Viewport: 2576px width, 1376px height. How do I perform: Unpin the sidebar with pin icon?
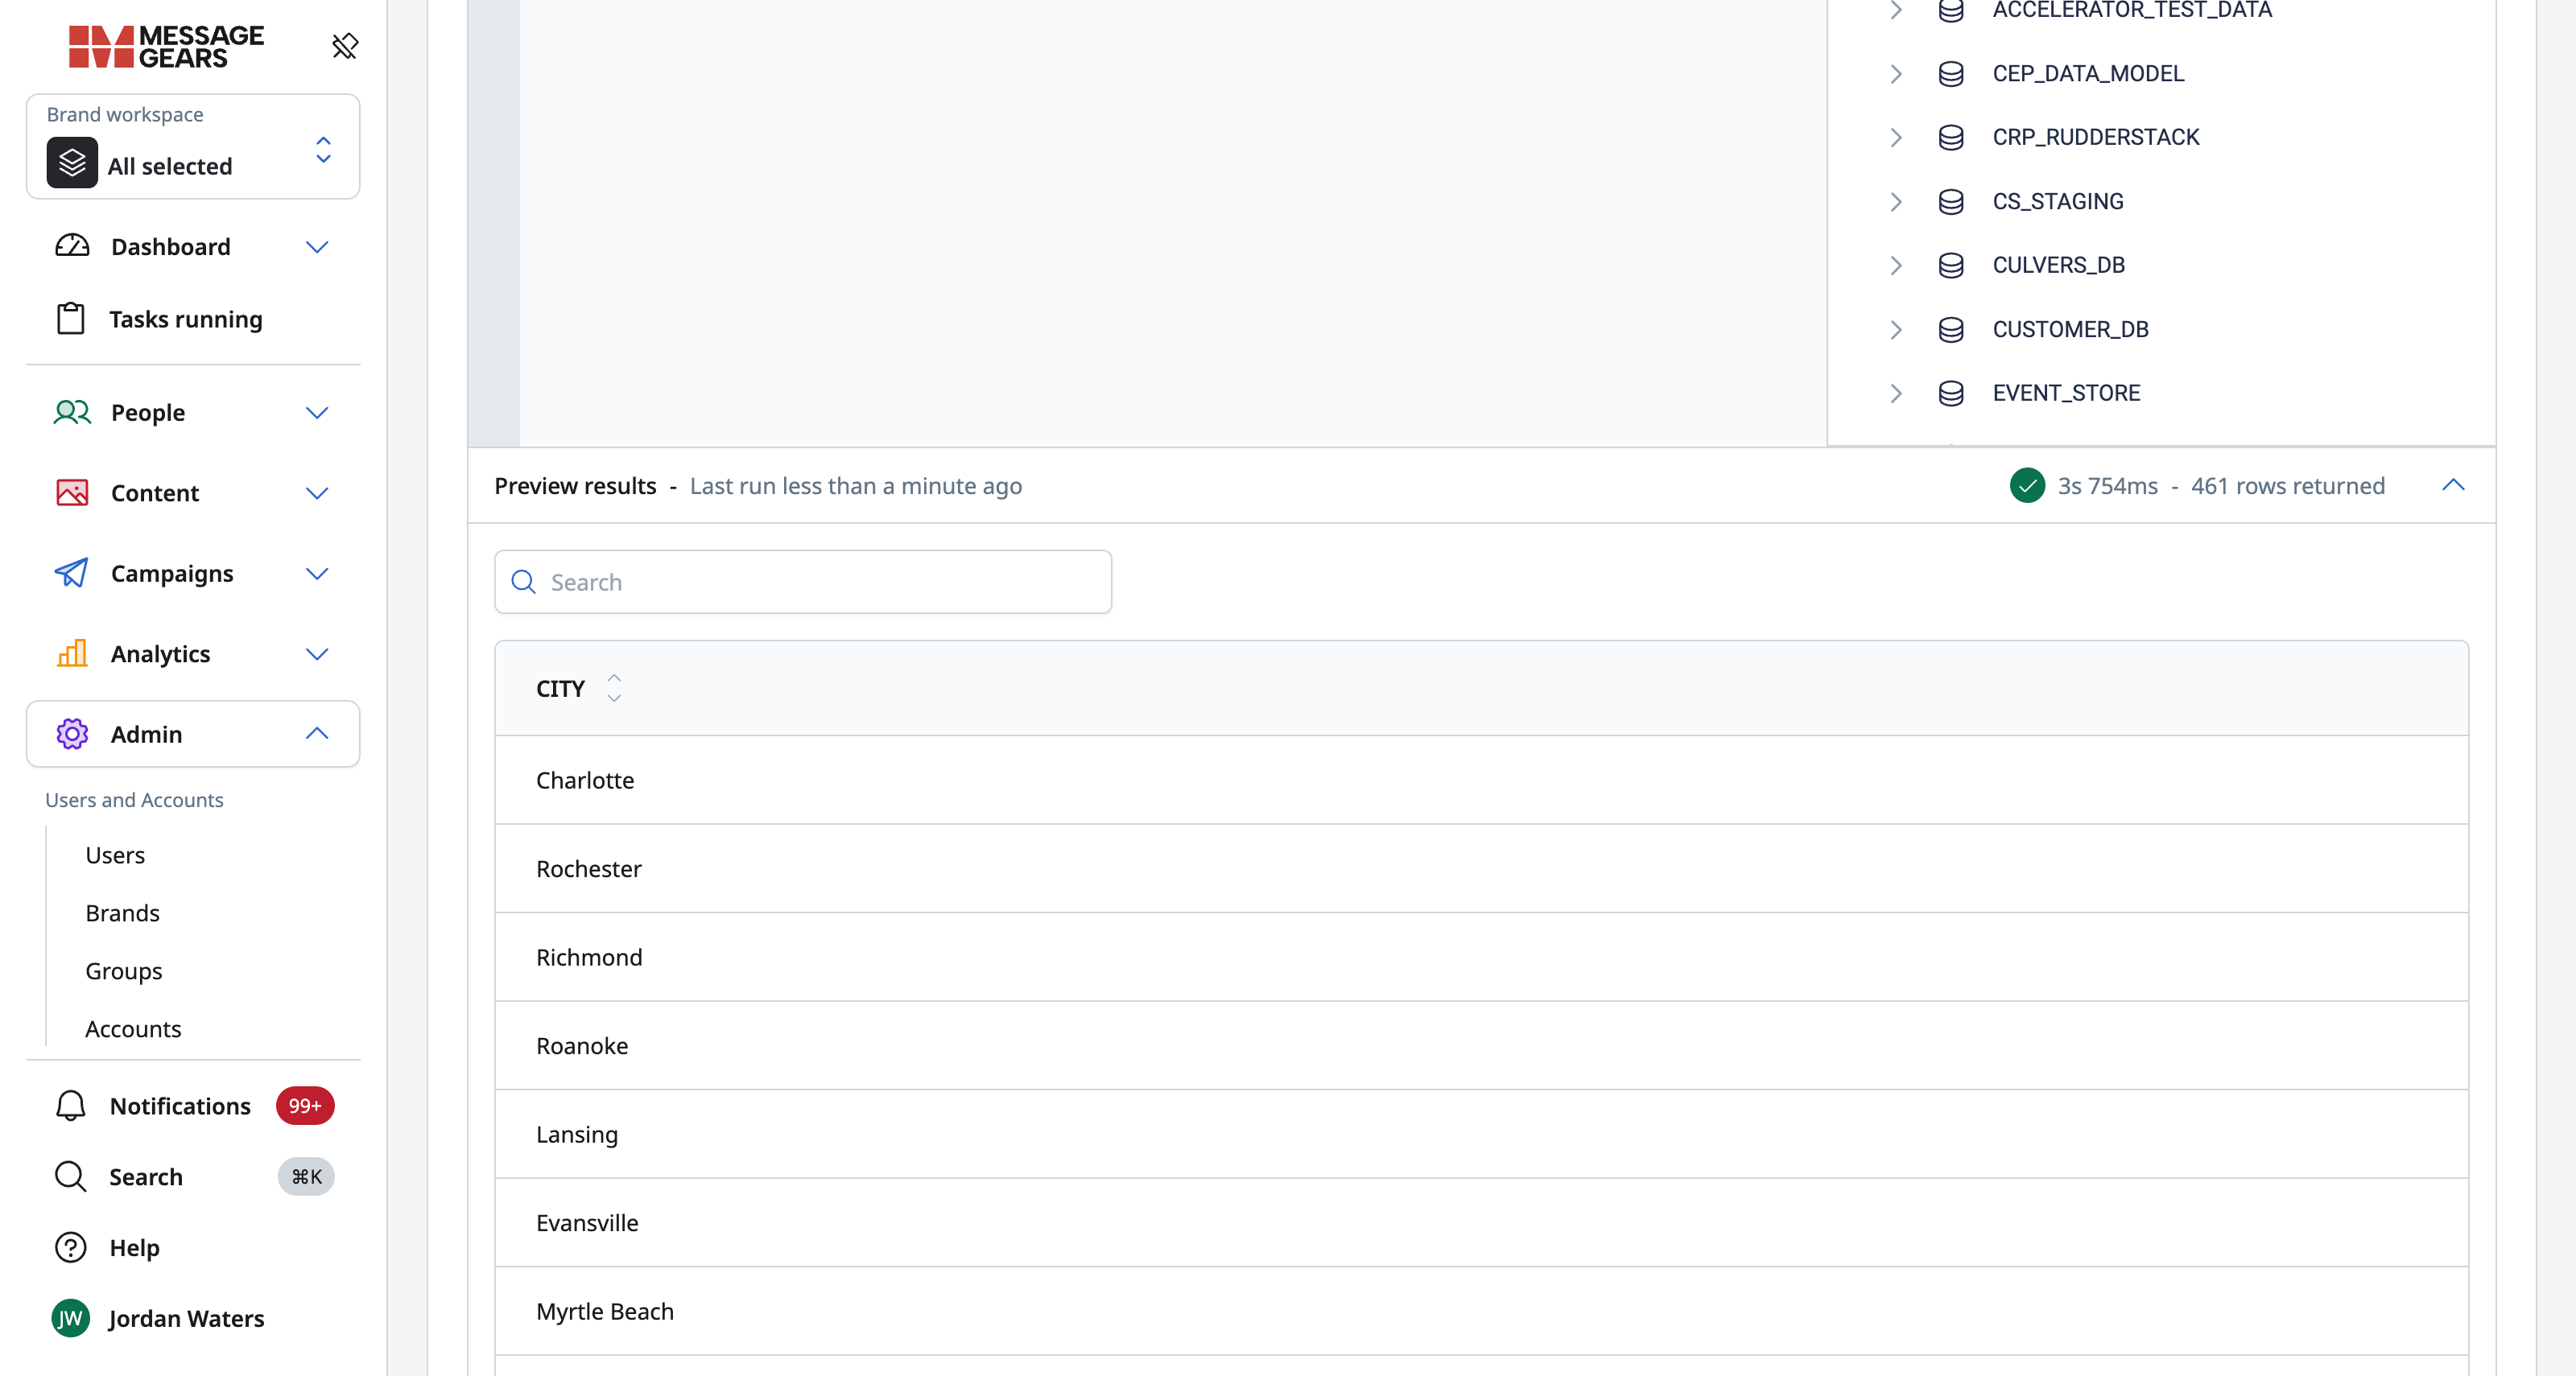[345, 46]
